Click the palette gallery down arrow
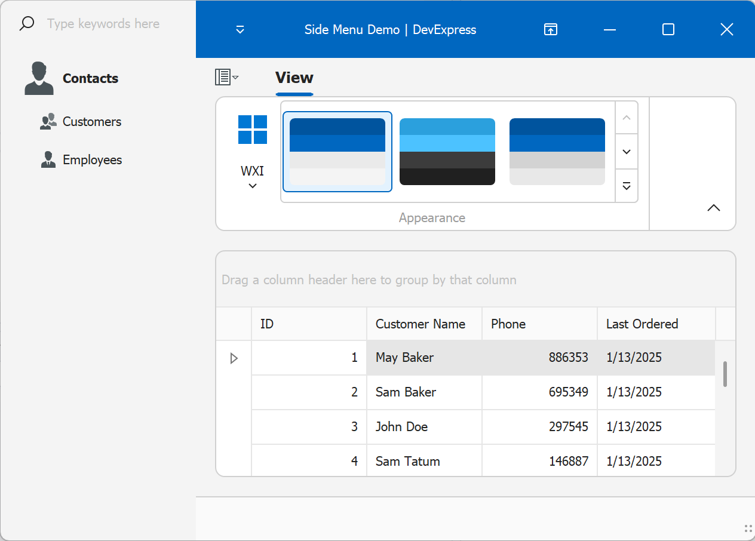 [x=627, y=152]
